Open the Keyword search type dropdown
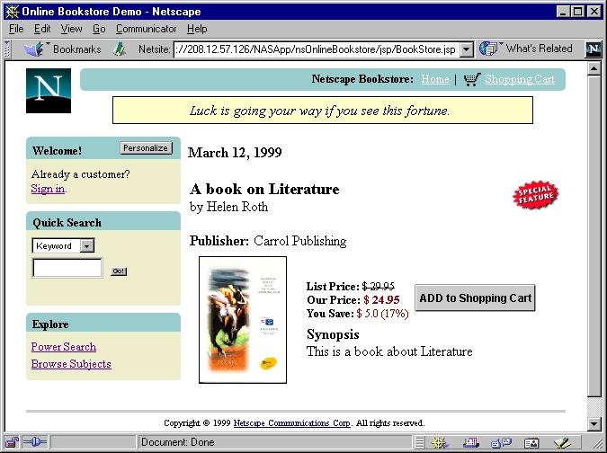 (x=87, y=245)
